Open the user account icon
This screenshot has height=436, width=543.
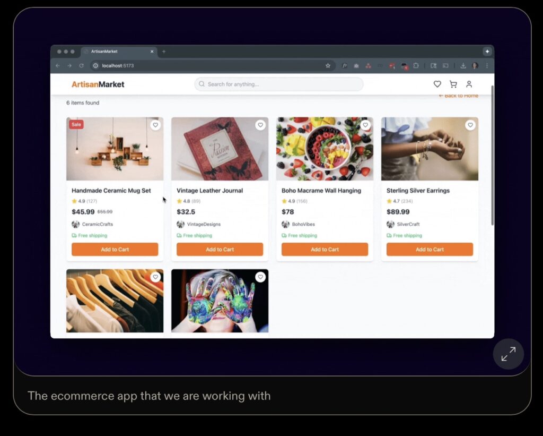(x=469, y=84)
